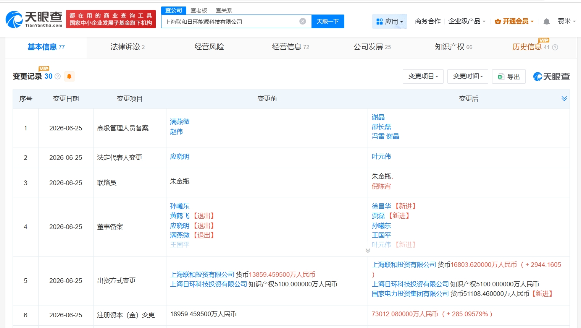Open the 变更时间 filter dropdown
The image size is (581, 328).
tap(468, 76)
